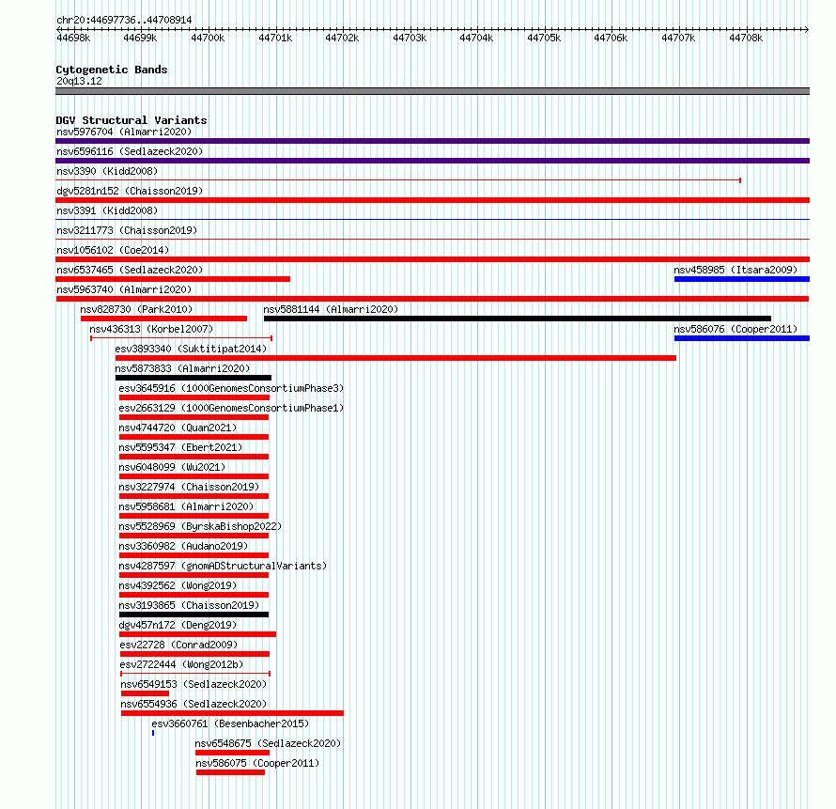Open the esv22728 (Conrad2009) label

(x=178, y=645)
